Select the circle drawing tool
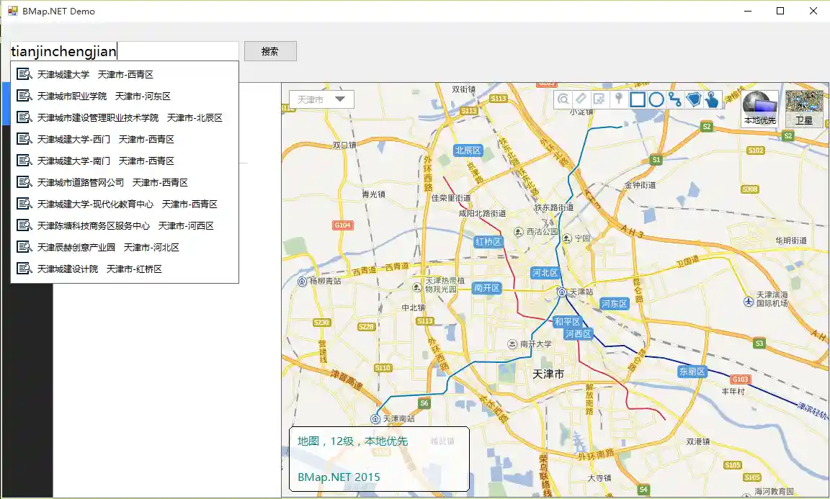This screenshot has height=499, width=830. click(656, 100)
